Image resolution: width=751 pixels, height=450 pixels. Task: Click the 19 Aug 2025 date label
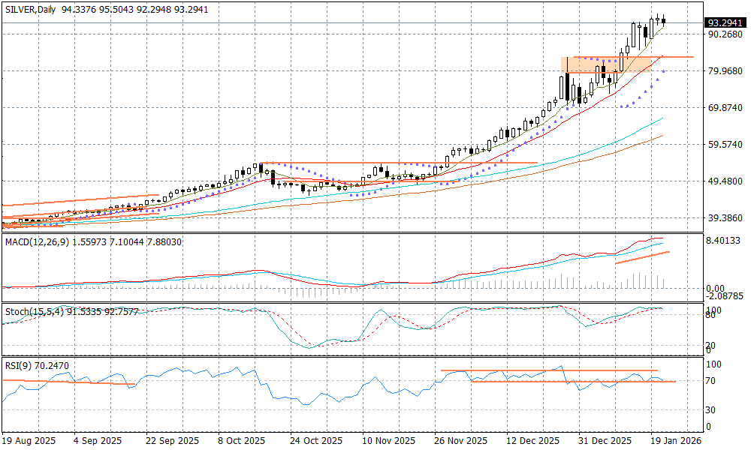point(28,442)
